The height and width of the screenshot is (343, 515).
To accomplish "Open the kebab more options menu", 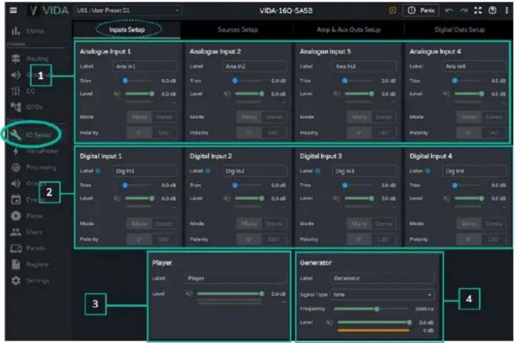I will tap(507, 10).
